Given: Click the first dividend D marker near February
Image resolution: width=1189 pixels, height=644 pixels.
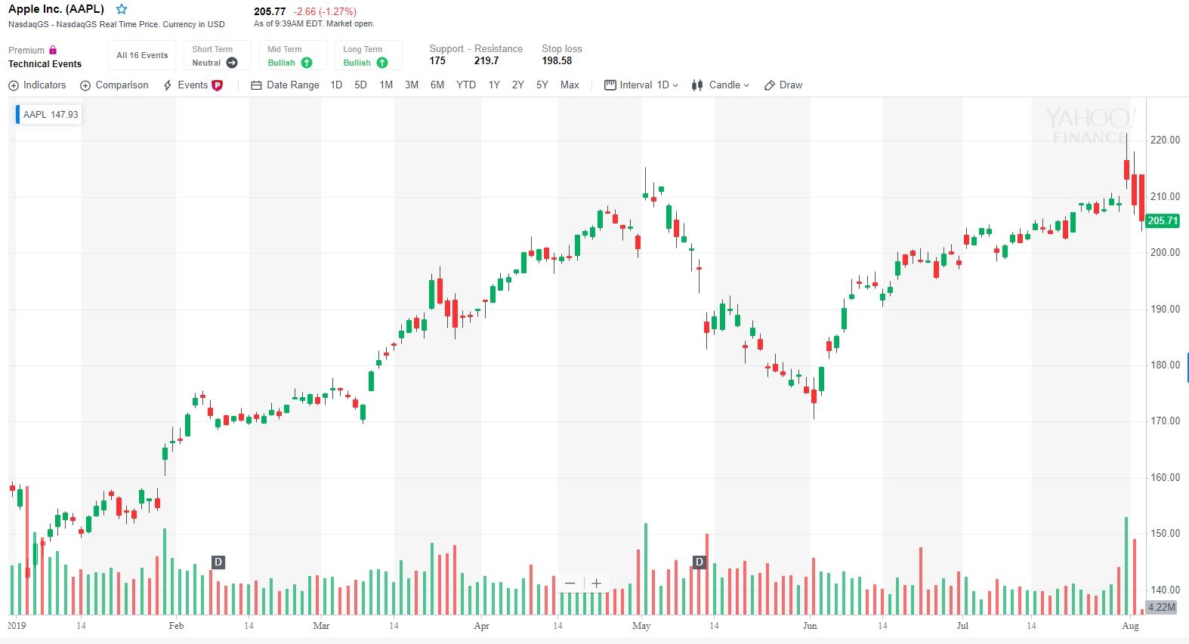Looking at the screenshot, I should [x=218, y=562].
